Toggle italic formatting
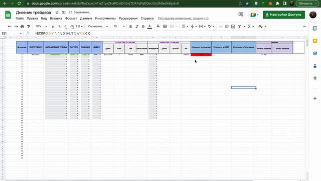 [x=137, y=27]
